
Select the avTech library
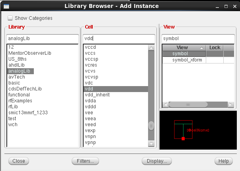click(x=17, y=77)
